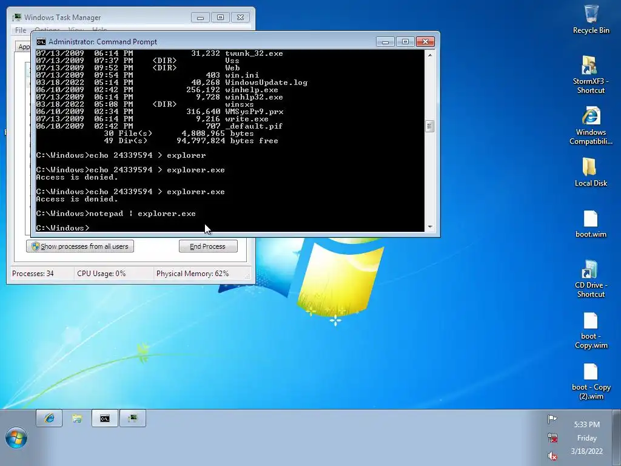
Task: Click the 'notepad | explorer.exe' command line
Action: point(116,214)
